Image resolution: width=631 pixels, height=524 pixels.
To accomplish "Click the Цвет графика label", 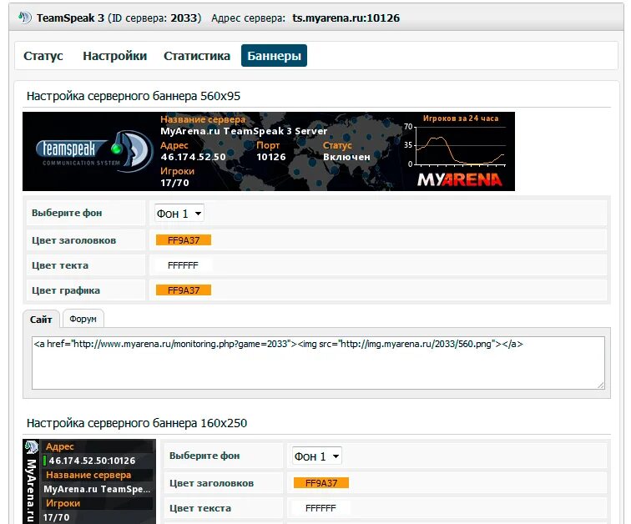I will coord(66,290).
